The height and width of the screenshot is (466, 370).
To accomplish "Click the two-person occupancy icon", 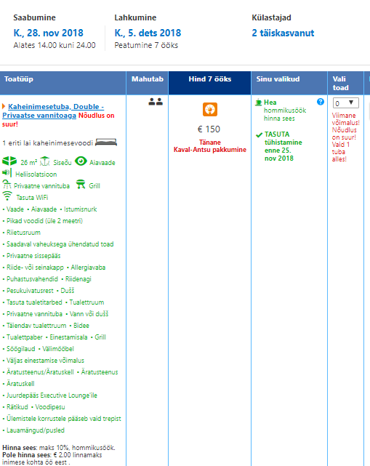I will 156,102.
